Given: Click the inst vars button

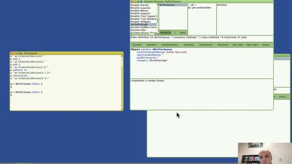Looking at the screenshot, I should click(x=238, y=45).
